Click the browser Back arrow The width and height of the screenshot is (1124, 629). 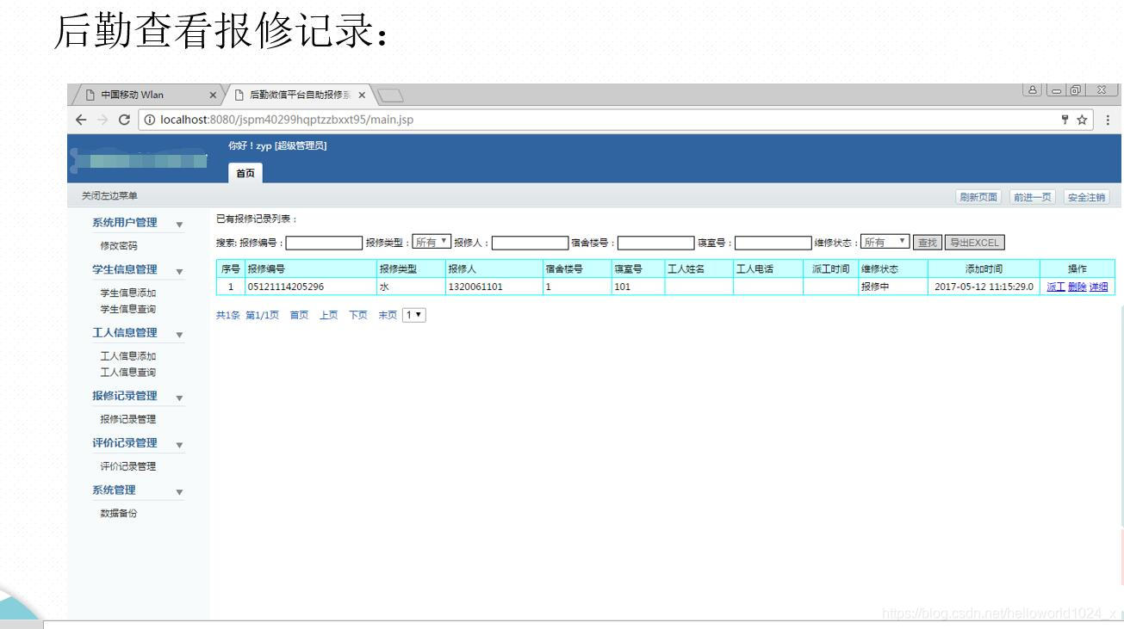click(81, 119)
